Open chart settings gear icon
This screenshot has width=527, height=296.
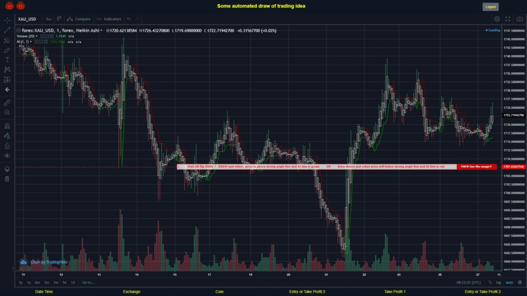click(497, 19)
